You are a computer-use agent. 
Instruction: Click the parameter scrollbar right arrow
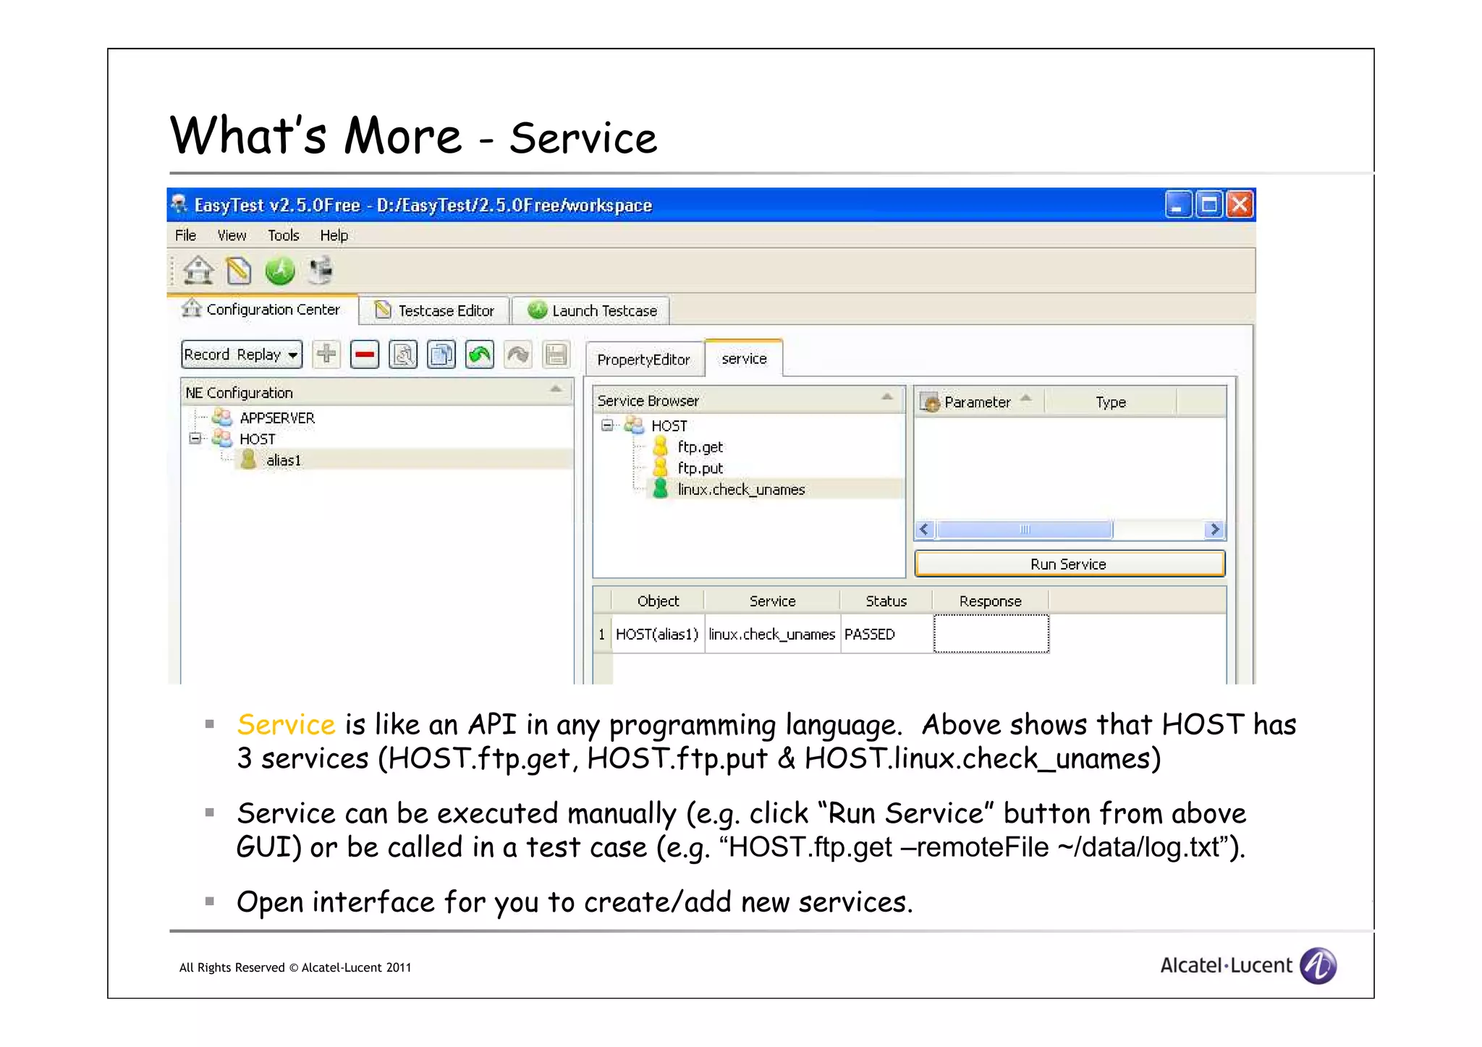1215,530
